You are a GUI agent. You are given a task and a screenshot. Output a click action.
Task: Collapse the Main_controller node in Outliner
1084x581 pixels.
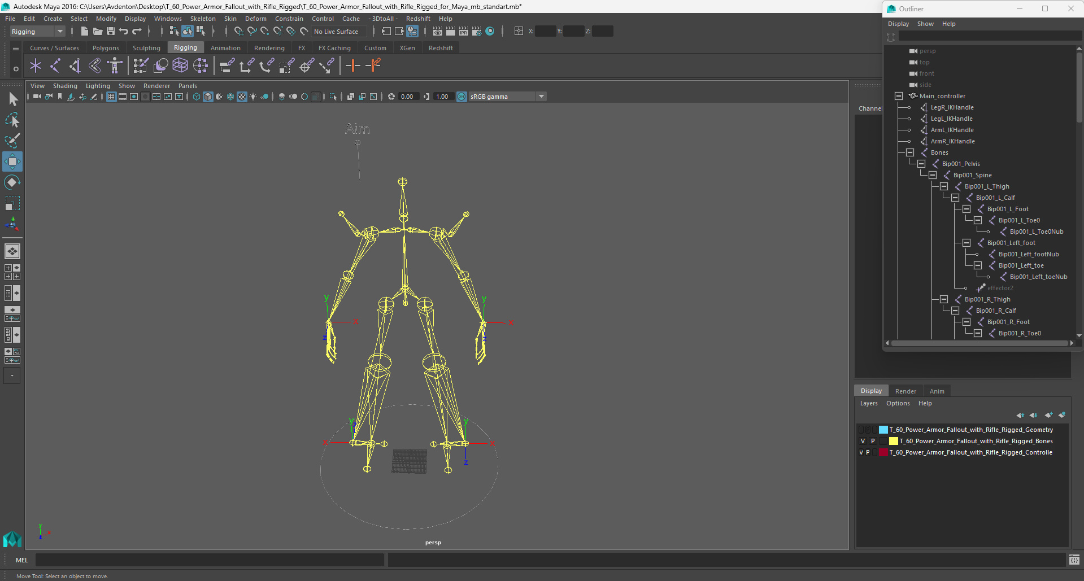898,96
